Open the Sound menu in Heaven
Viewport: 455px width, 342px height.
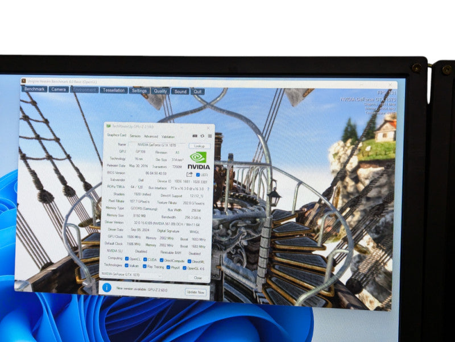click(x=180, y=92)
